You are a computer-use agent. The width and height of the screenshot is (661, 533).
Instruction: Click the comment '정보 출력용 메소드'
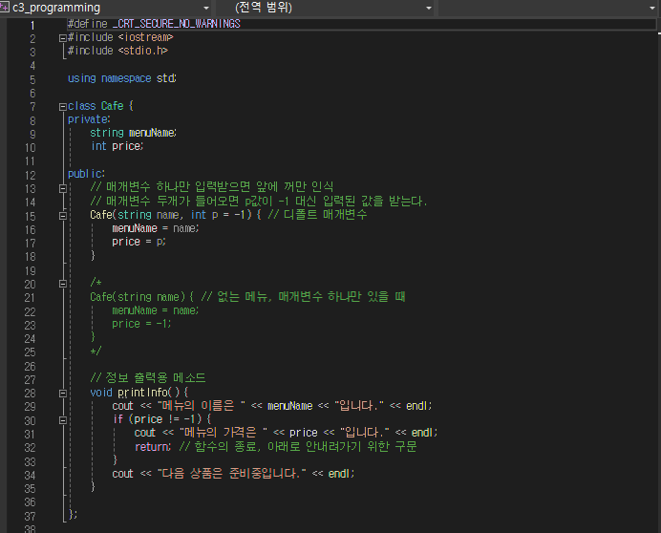(155, 377)
